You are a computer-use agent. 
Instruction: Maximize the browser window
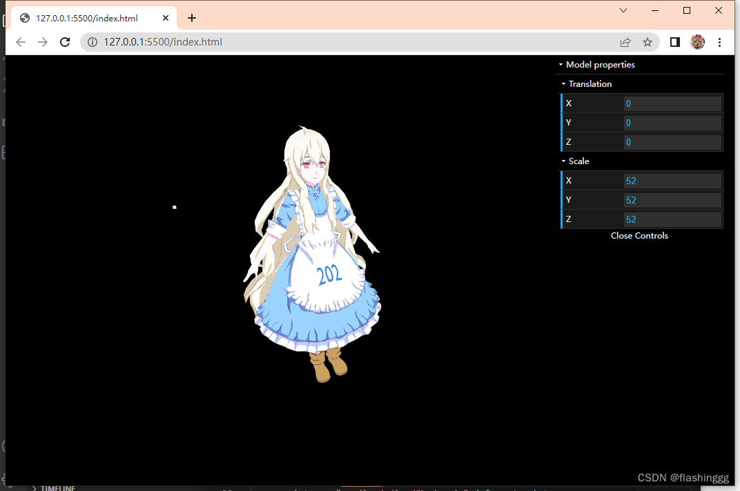pyautogui.click(x=687, y=10)
